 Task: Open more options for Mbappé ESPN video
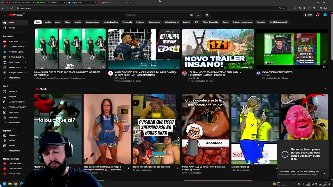click(x=179, y=72)
